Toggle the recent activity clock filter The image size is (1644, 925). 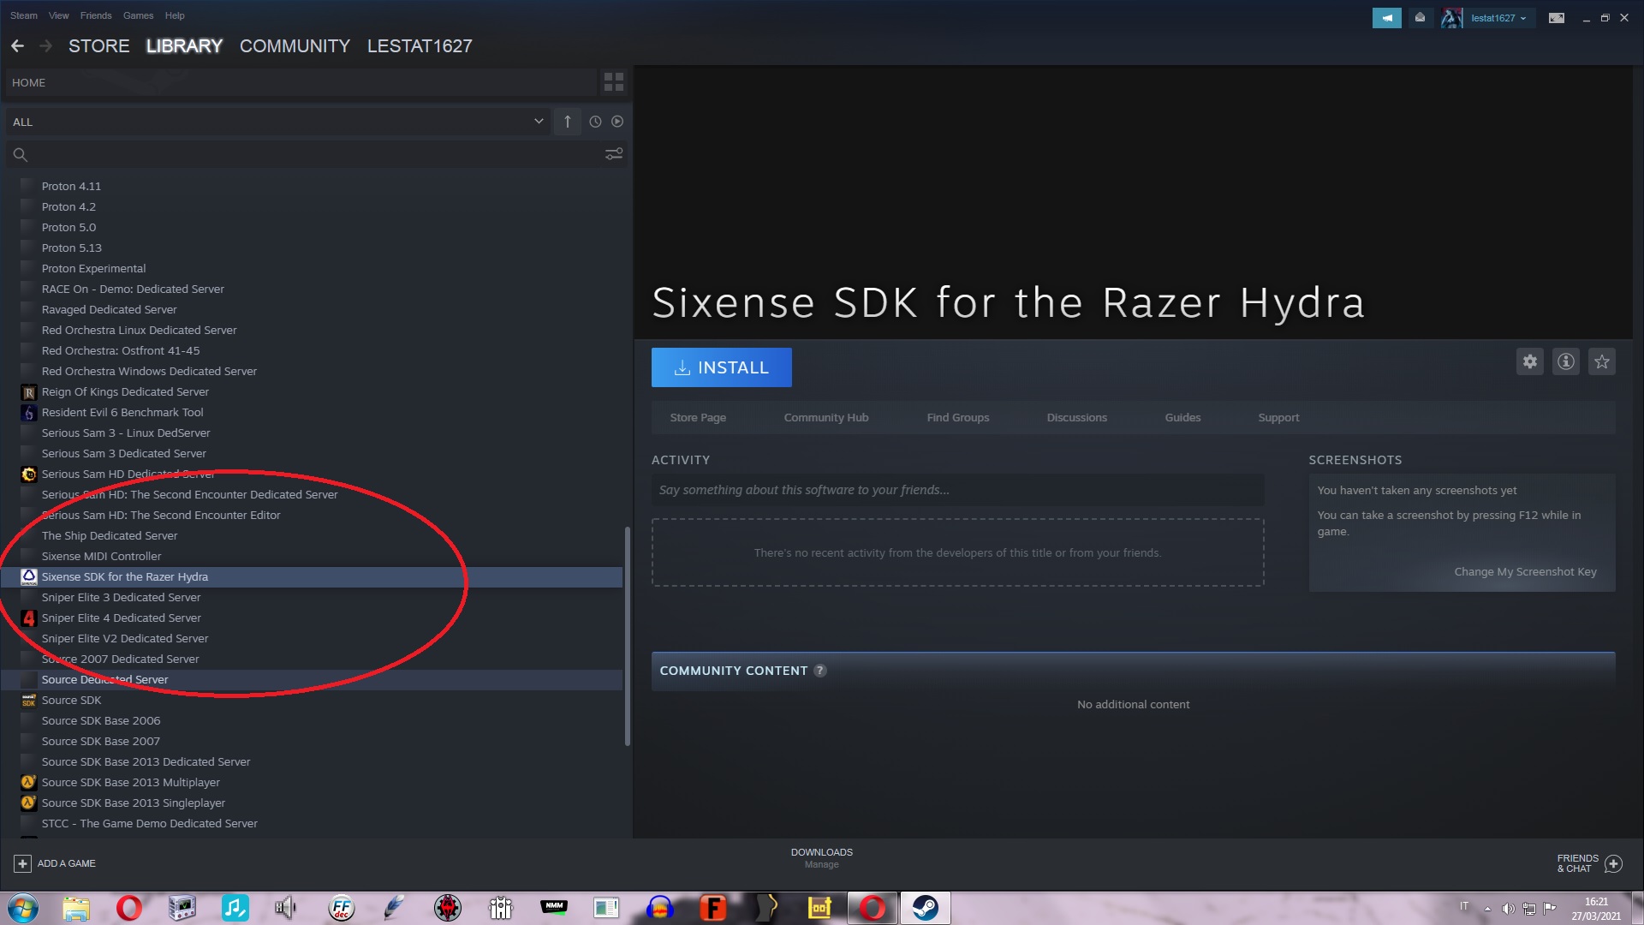click(595, 122)
